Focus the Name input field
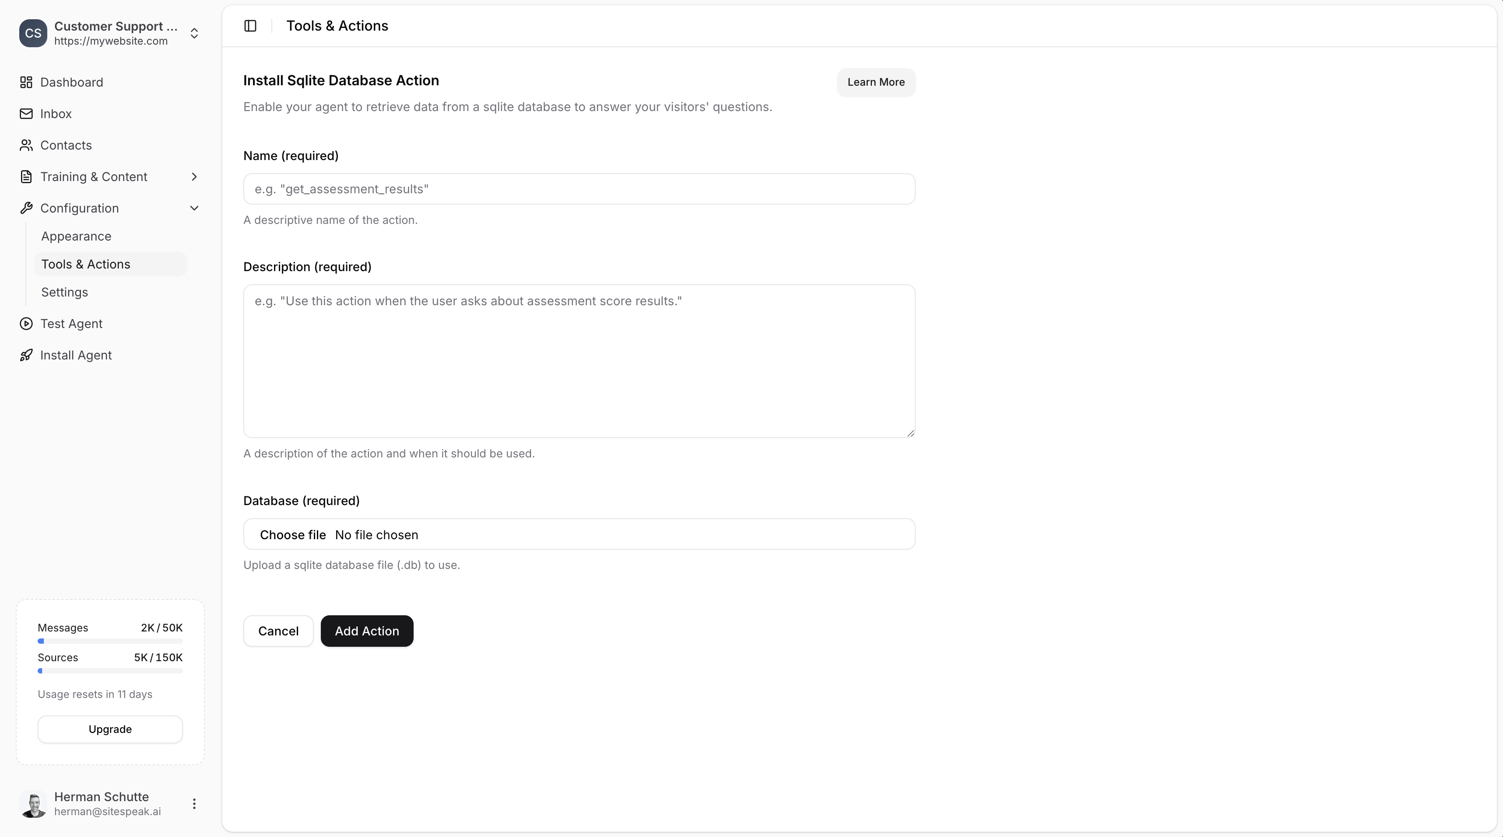 click(x=579, y=189)
